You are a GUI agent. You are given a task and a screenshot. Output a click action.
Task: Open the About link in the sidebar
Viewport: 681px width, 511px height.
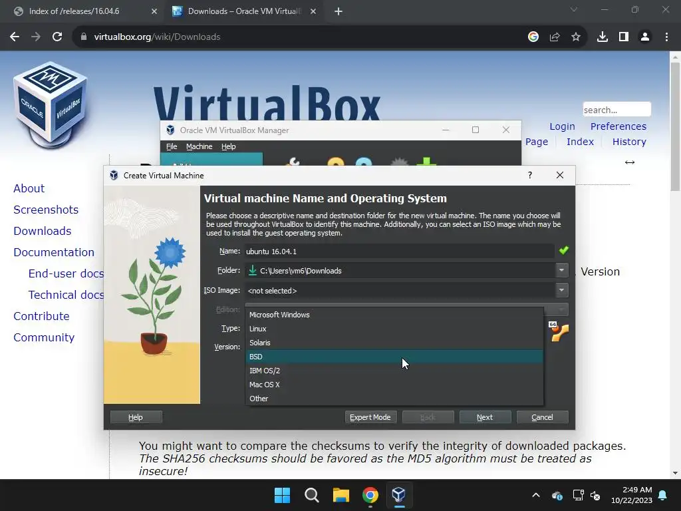point(29,188)
